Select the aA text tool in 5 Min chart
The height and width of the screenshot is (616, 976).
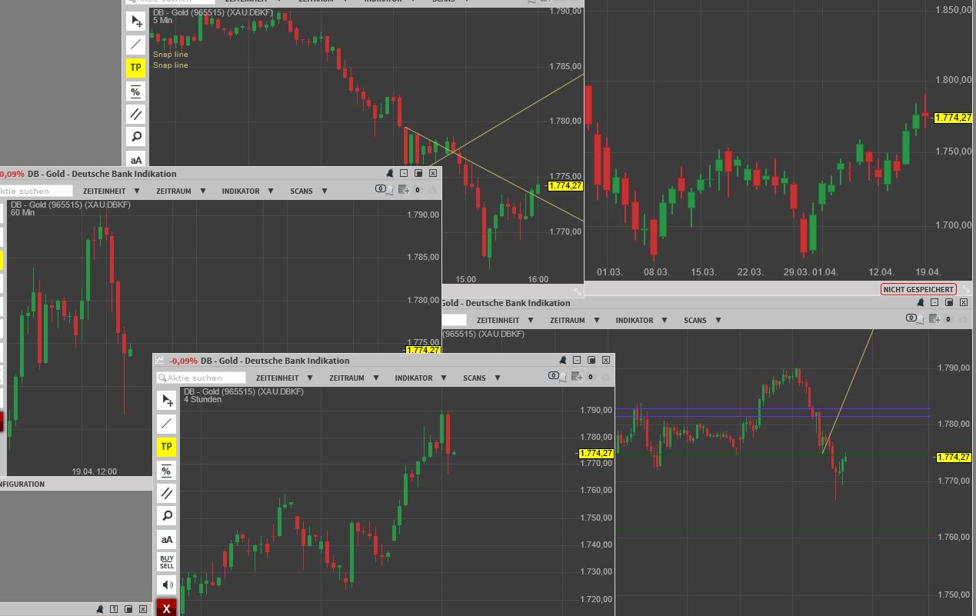coord(136,160)
